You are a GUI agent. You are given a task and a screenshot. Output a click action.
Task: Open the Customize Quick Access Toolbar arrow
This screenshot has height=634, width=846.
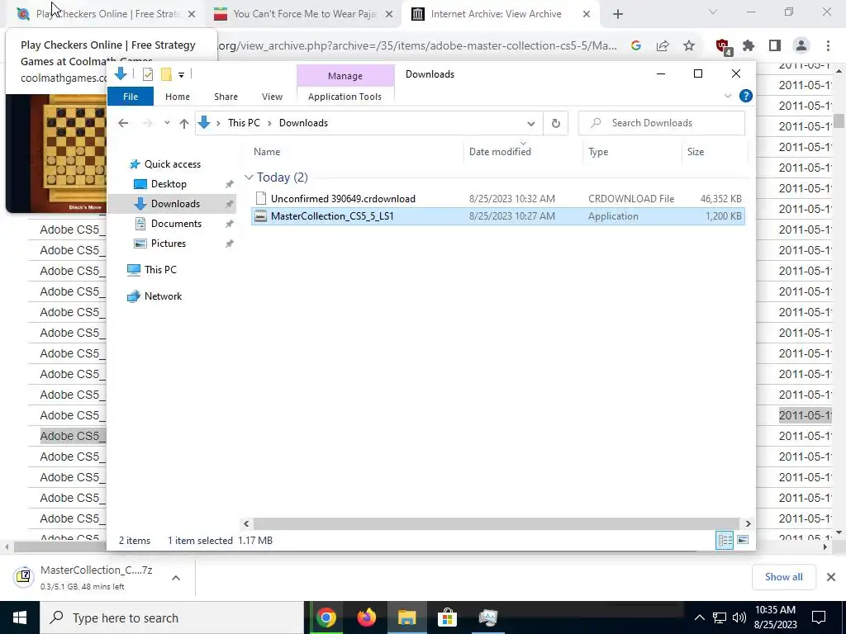(181, 75)
